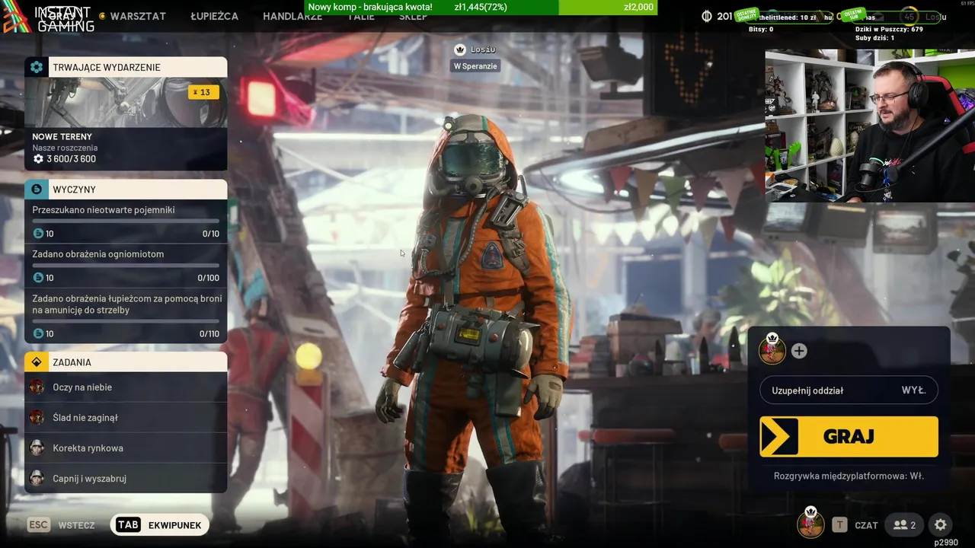
Task: Switch to the TALIE tab
Action: pos(361,17)
